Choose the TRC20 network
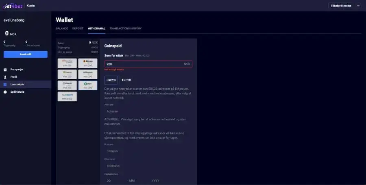 tap(126, 80)
